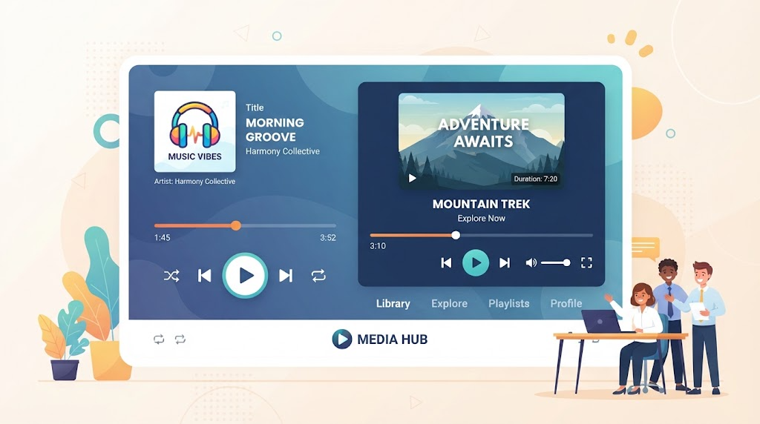
Task: Click the second repeat icon in bottom bar
Action: click(x=180, y=339)
